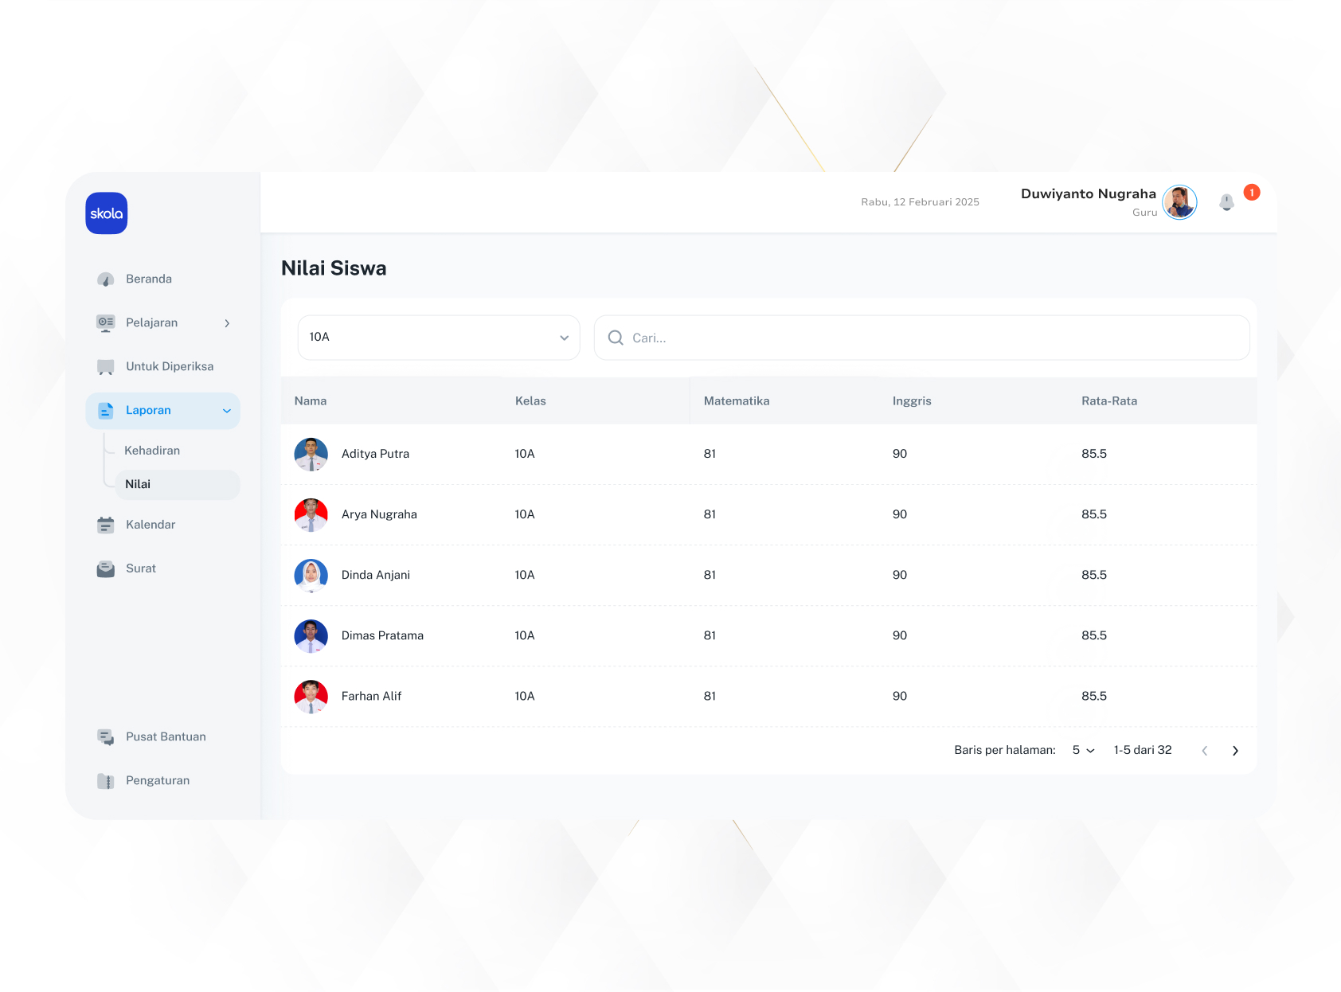Screen dimensions: 1341x992
Task: Collapse the Laporan menu chevron
Action: (x=227, y=411)
